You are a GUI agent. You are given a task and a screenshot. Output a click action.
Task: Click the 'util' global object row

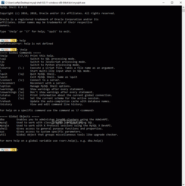59,135
